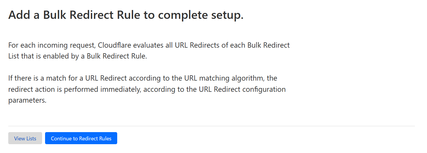The height and width of the screenshot is (153, 427).
Task: Click the word 'immediately,' in the second paragraph
Action: click(x=121, y=89)
